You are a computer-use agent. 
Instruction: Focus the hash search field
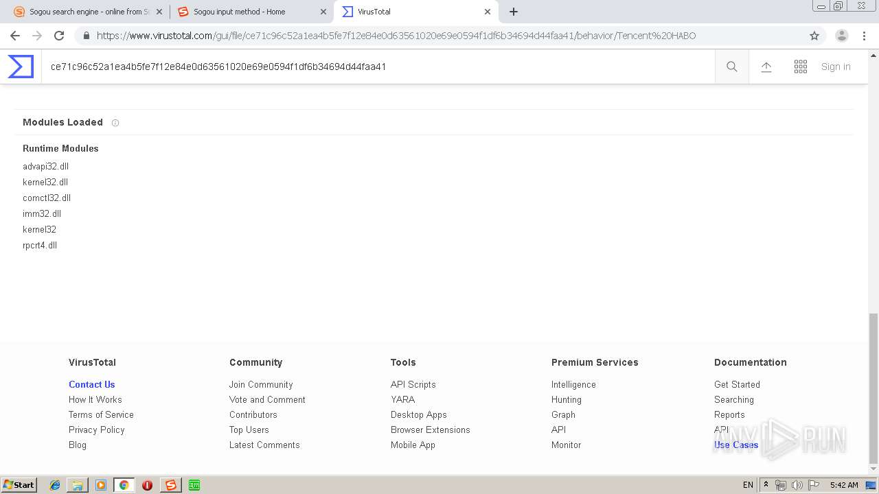(378, 67)
